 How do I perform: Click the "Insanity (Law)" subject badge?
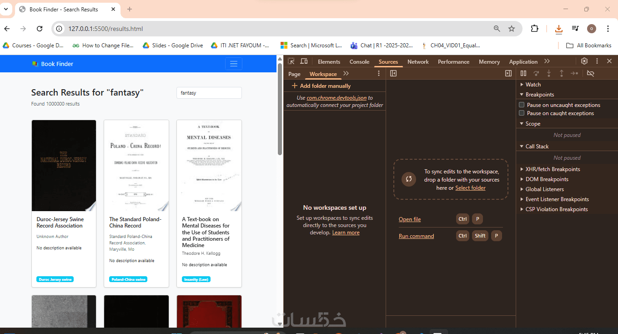tap(196, 279)
